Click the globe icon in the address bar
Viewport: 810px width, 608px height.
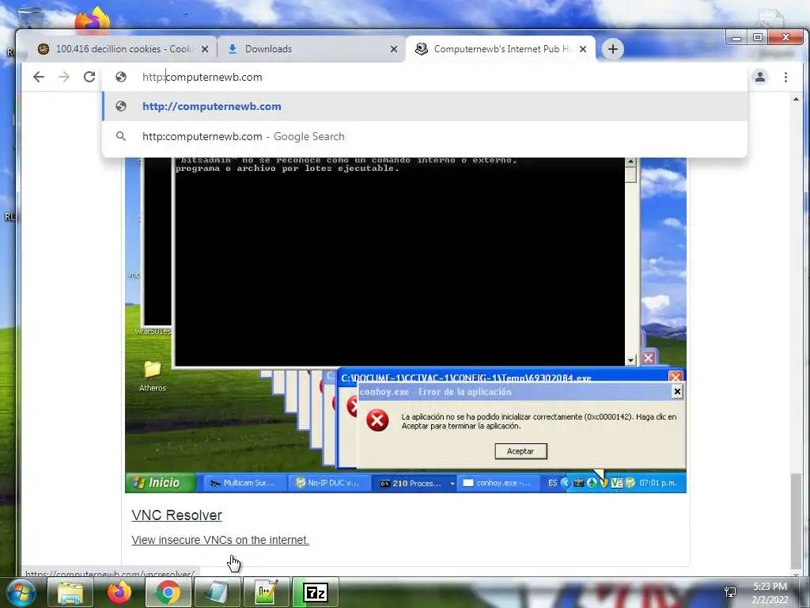coord(121,77)
